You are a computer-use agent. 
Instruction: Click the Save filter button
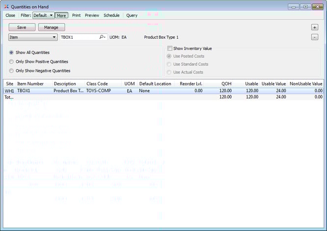pyautogui.click(x=22, y=27)
